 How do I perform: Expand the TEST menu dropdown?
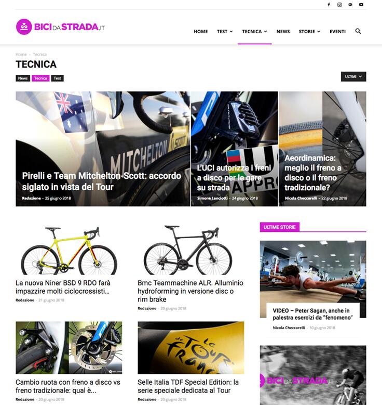[x=225, y=32]
